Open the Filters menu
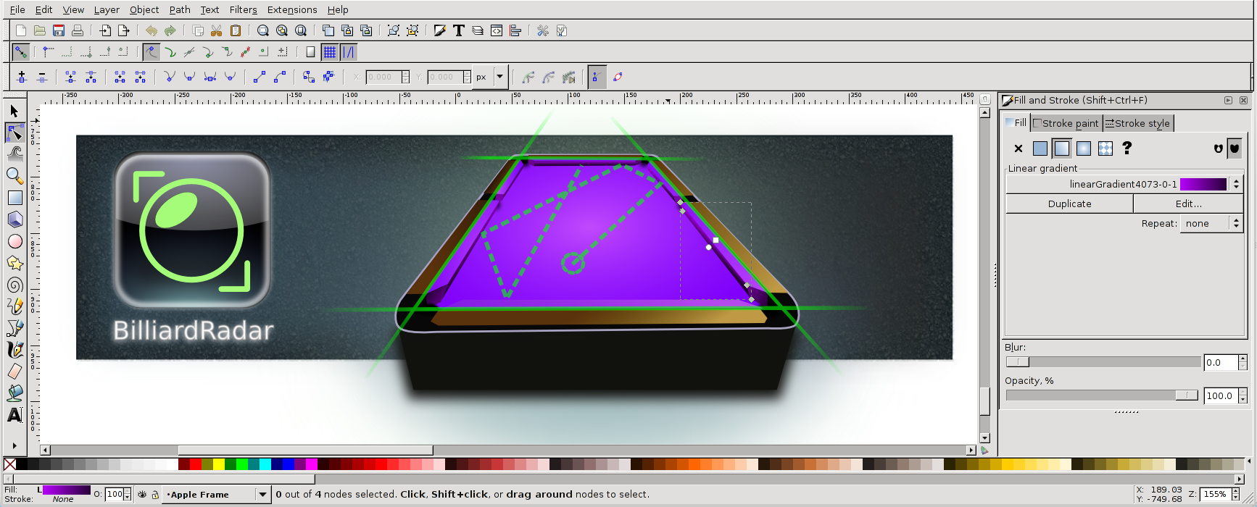The height and width of the screenshot is (507, 1257). coord(243,9)
